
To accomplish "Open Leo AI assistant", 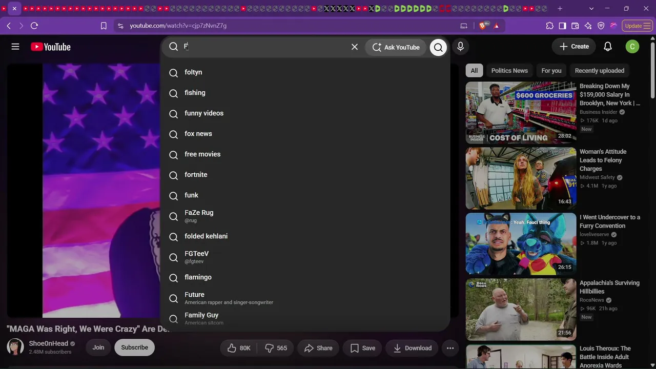I will (588, 26).
